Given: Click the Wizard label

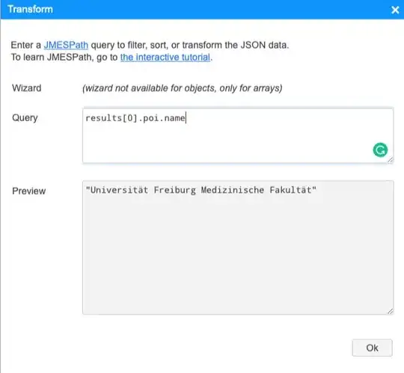Looking at the screenshot, I should 26,88.
